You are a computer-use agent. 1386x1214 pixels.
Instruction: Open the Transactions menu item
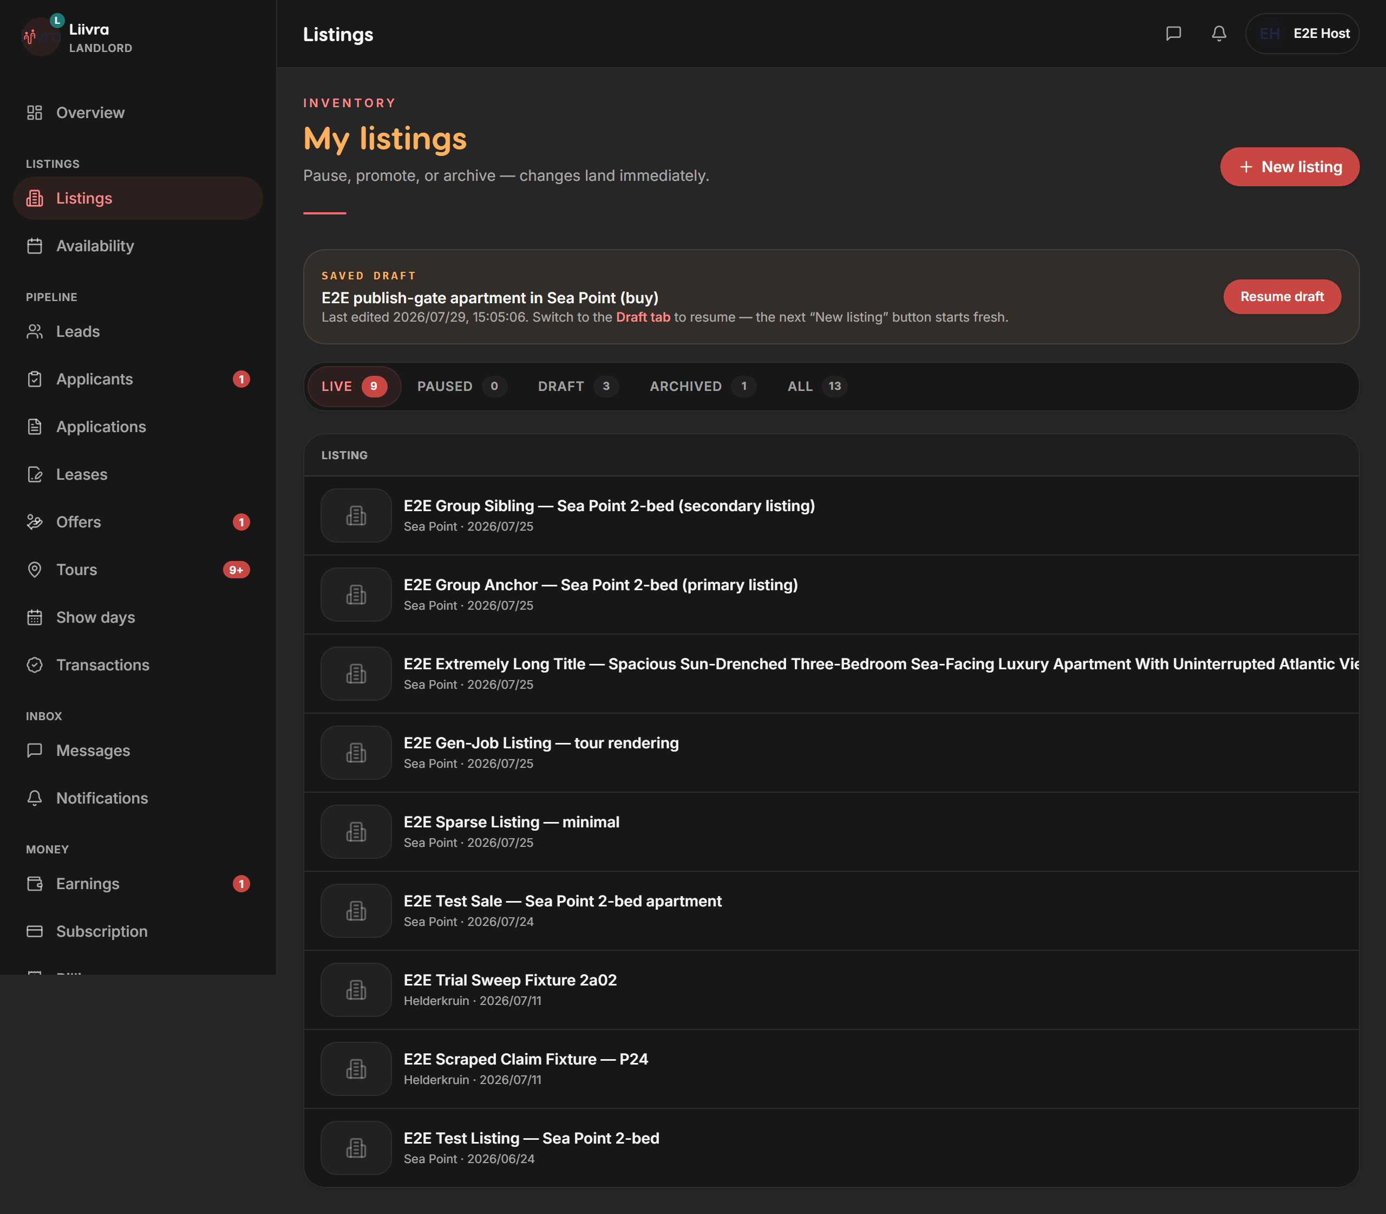pos(138,664)
